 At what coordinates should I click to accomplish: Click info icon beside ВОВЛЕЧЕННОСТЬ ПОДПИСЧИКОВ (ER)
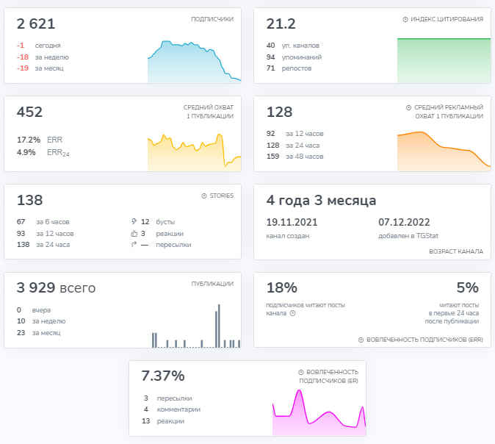pos(301,373)
